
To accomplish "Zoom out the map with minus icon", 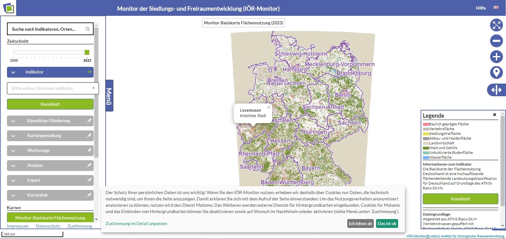I will 496,41.
